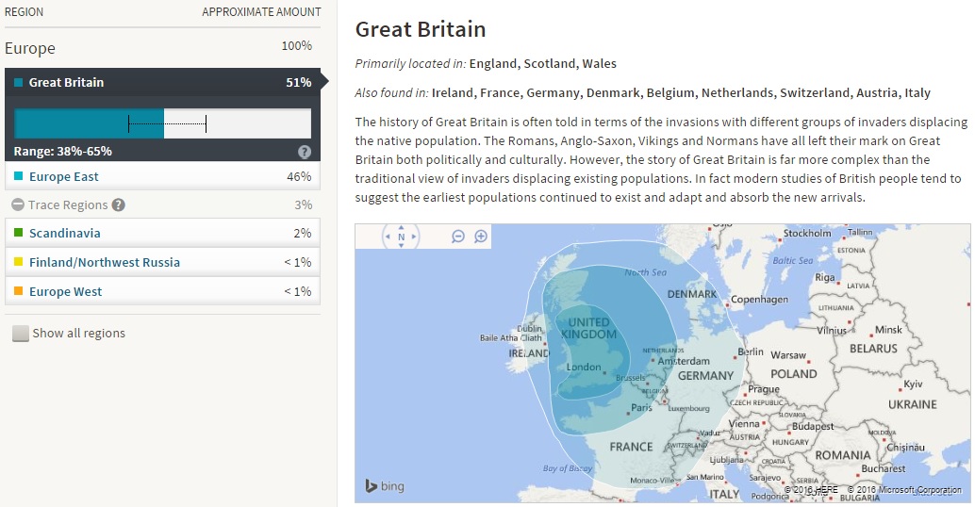
Task: Enable the Show all regions checkbox
Action: 21,334
